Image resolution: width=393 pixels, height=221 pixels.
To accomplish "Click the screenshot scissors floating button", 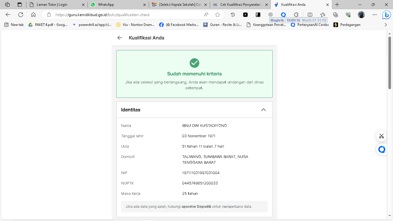I will 381,136.
